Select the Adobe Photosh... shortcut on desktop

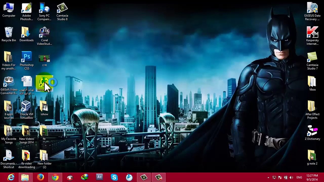point(27,12)
